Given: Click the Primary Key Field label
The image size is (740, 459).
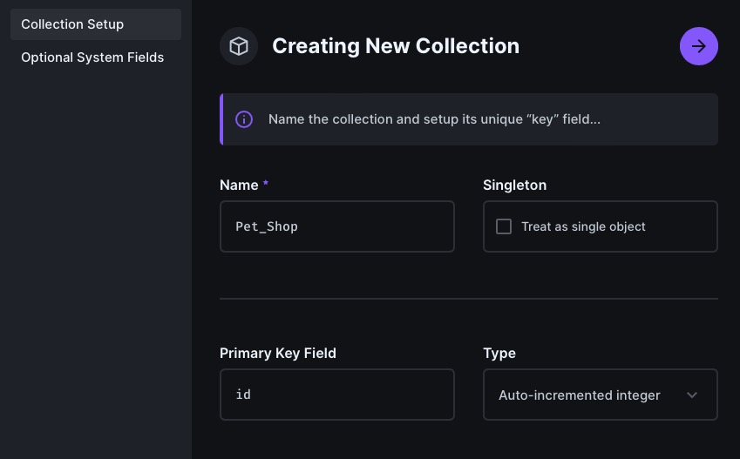Looking at the screenshot, I should click(277, 354).
